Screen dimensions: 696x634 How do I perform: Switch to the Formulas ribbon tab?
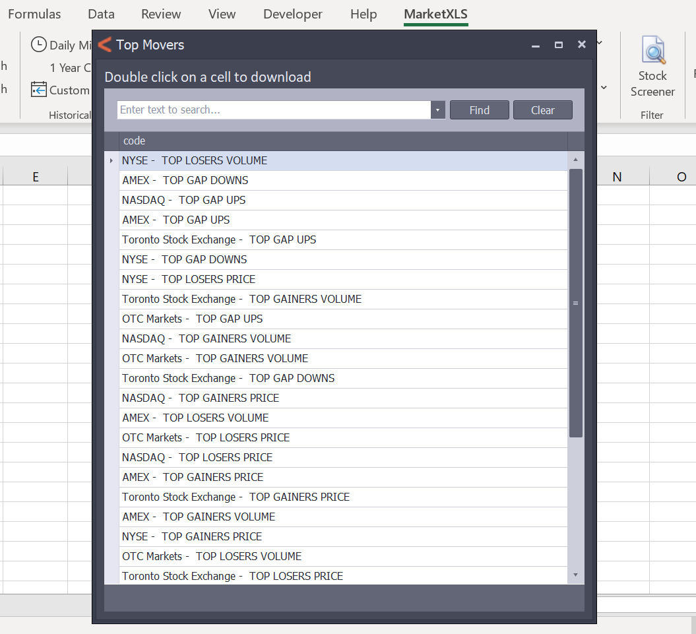point(34,14)
